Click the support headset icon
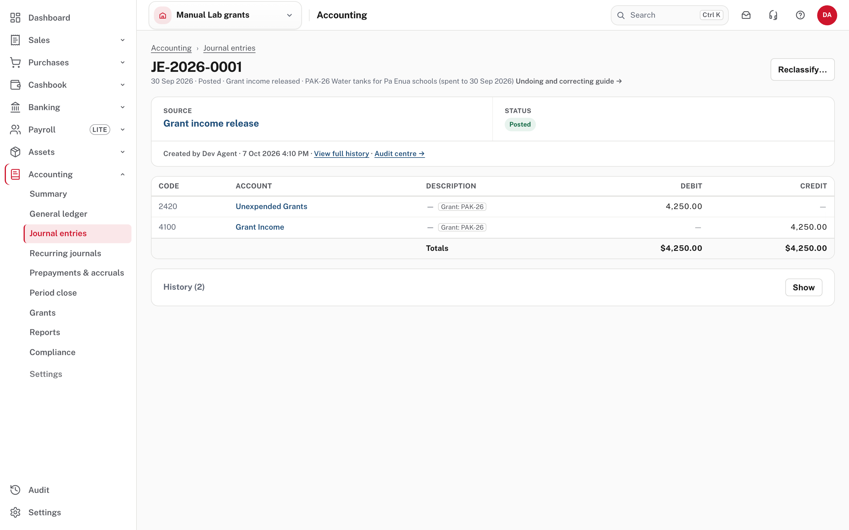849x530 pixels. (773, 15)
